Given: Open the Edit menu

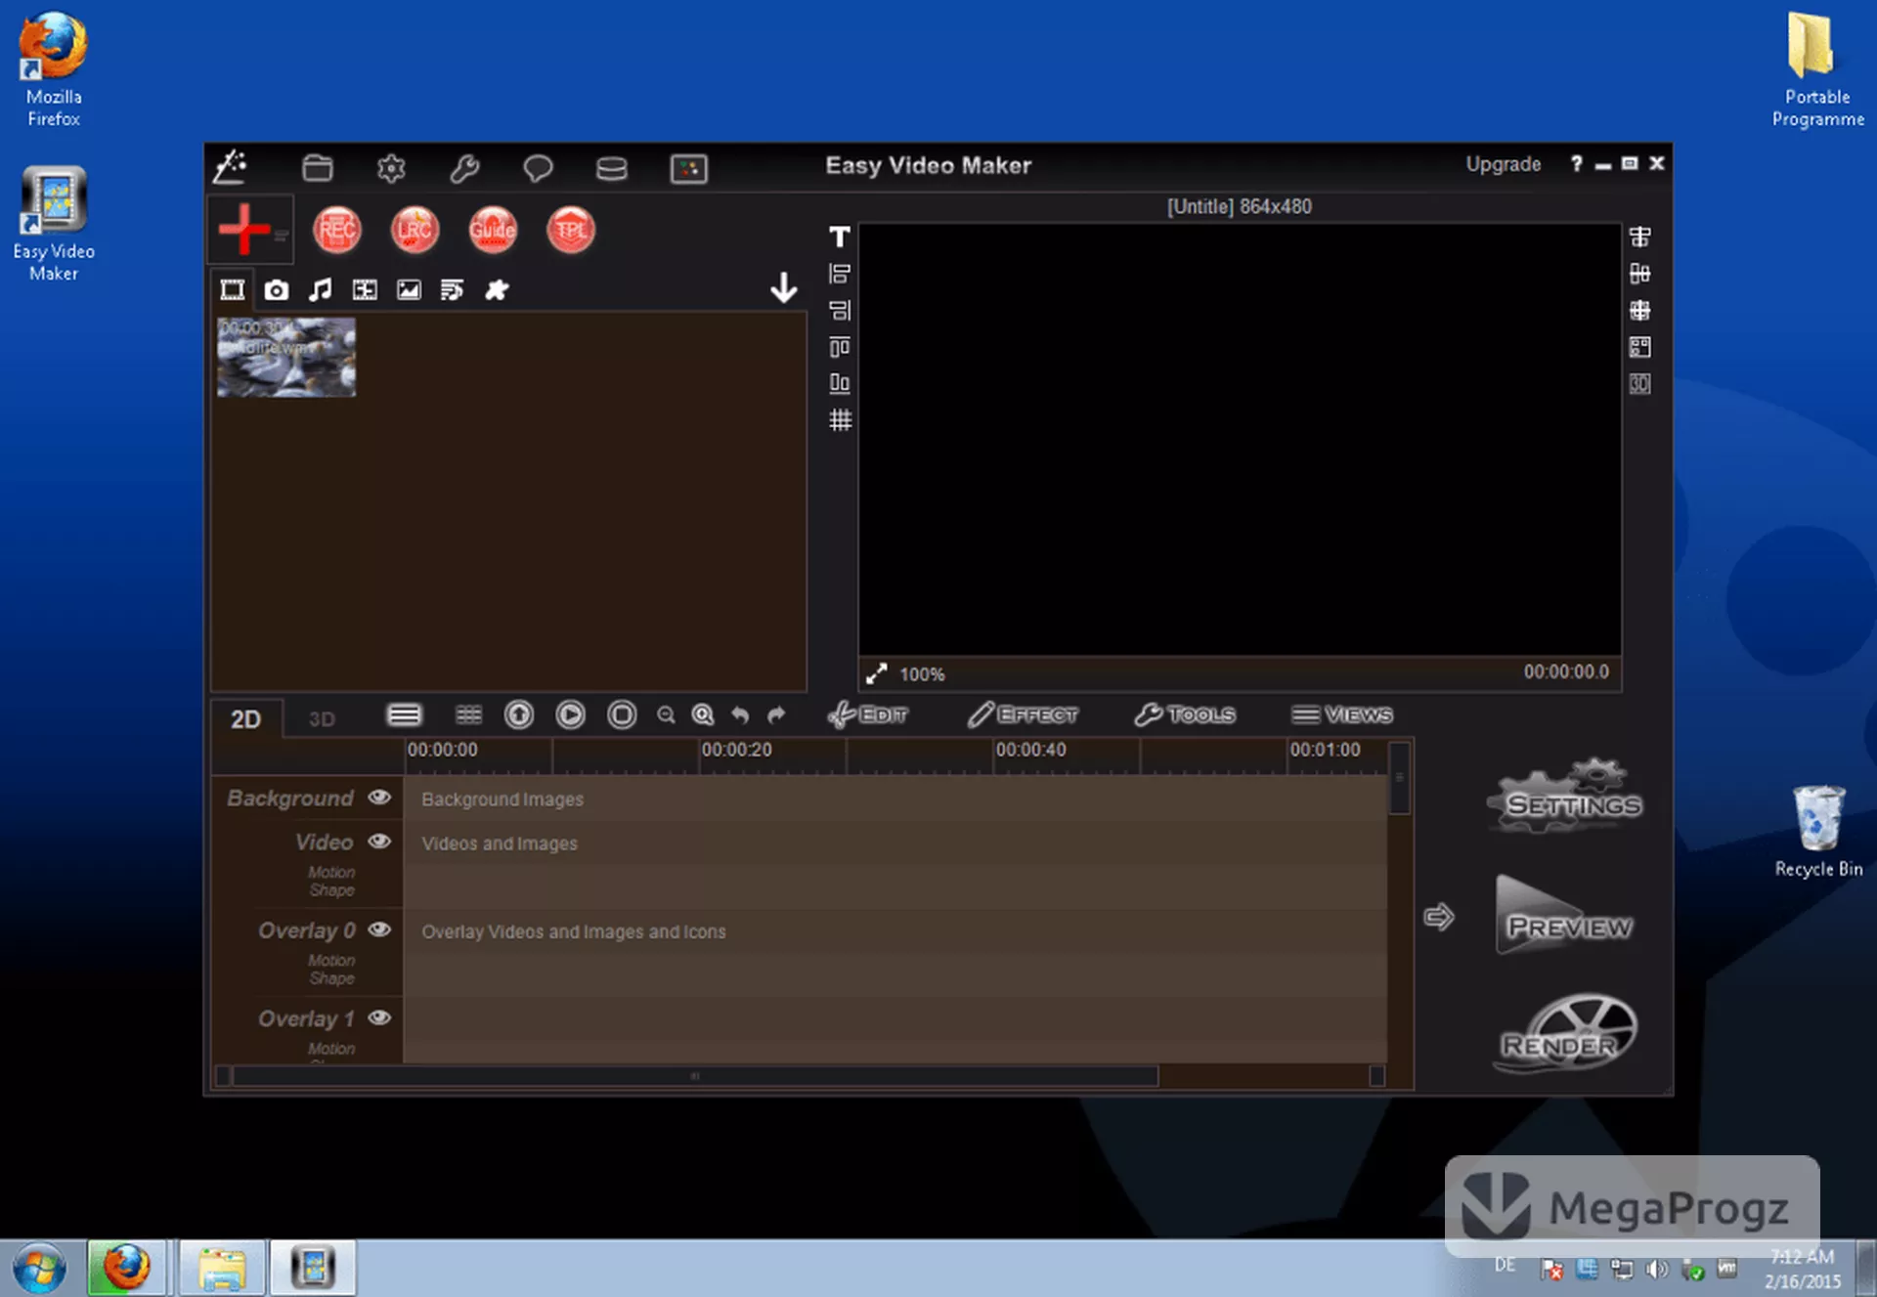Looking at the screenshot, I should (868, 715).
